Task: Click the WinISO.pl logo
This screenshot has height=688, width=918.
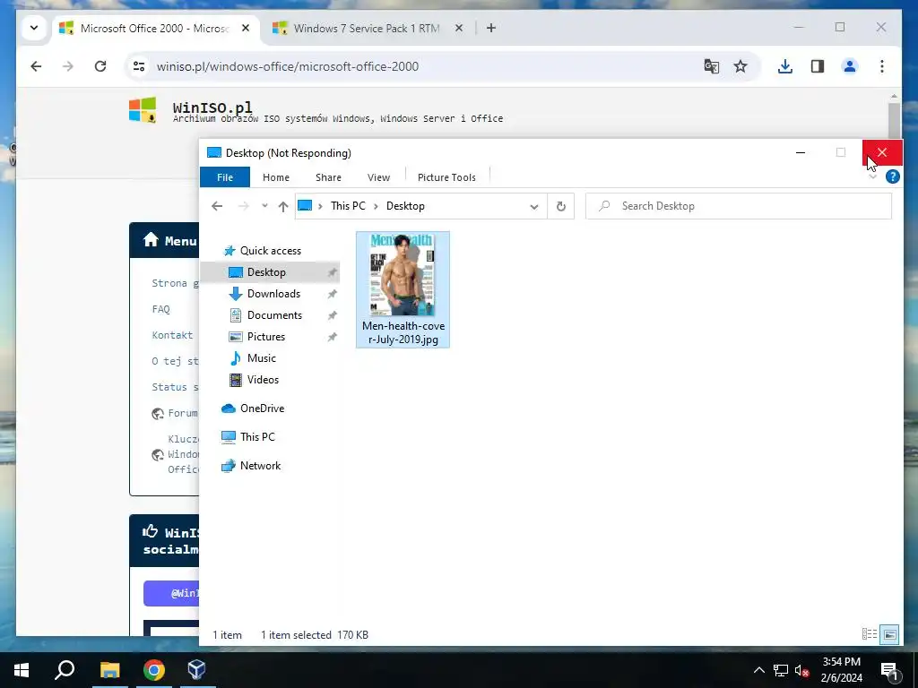Action: point(143,109)
